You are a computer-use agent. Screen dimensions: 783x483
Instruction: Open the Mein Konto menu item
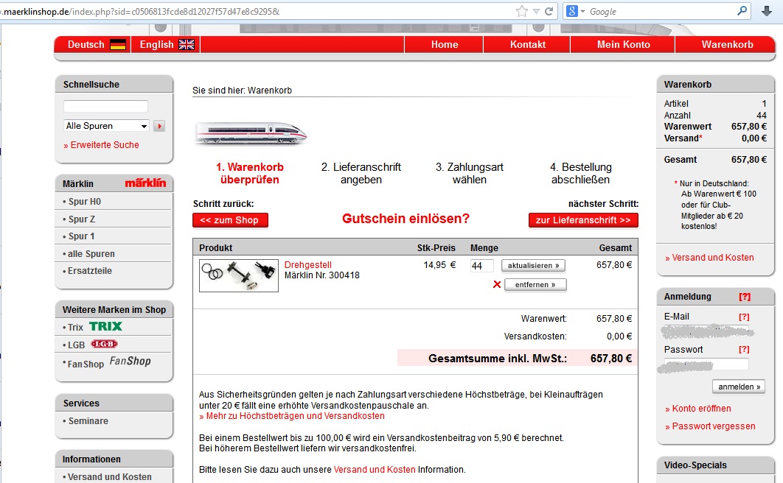pyautogui.click(x=623, y=44)
